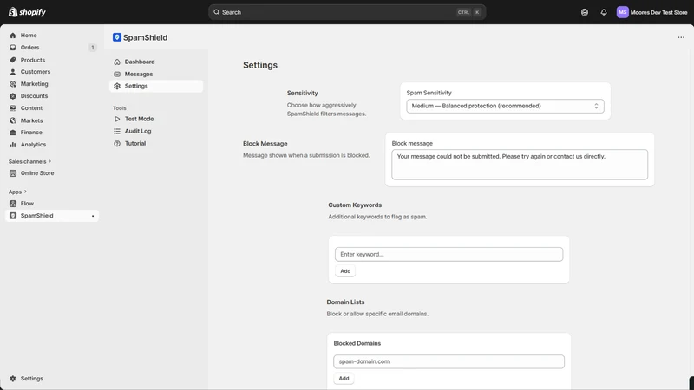Click the SpamShield pin dot in sidebar
The height and width of the screenshot is (390, 694).
click(x=93, y=216)
